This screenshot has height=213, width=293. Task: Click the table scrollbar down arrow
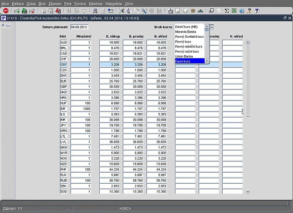point(248,191)
